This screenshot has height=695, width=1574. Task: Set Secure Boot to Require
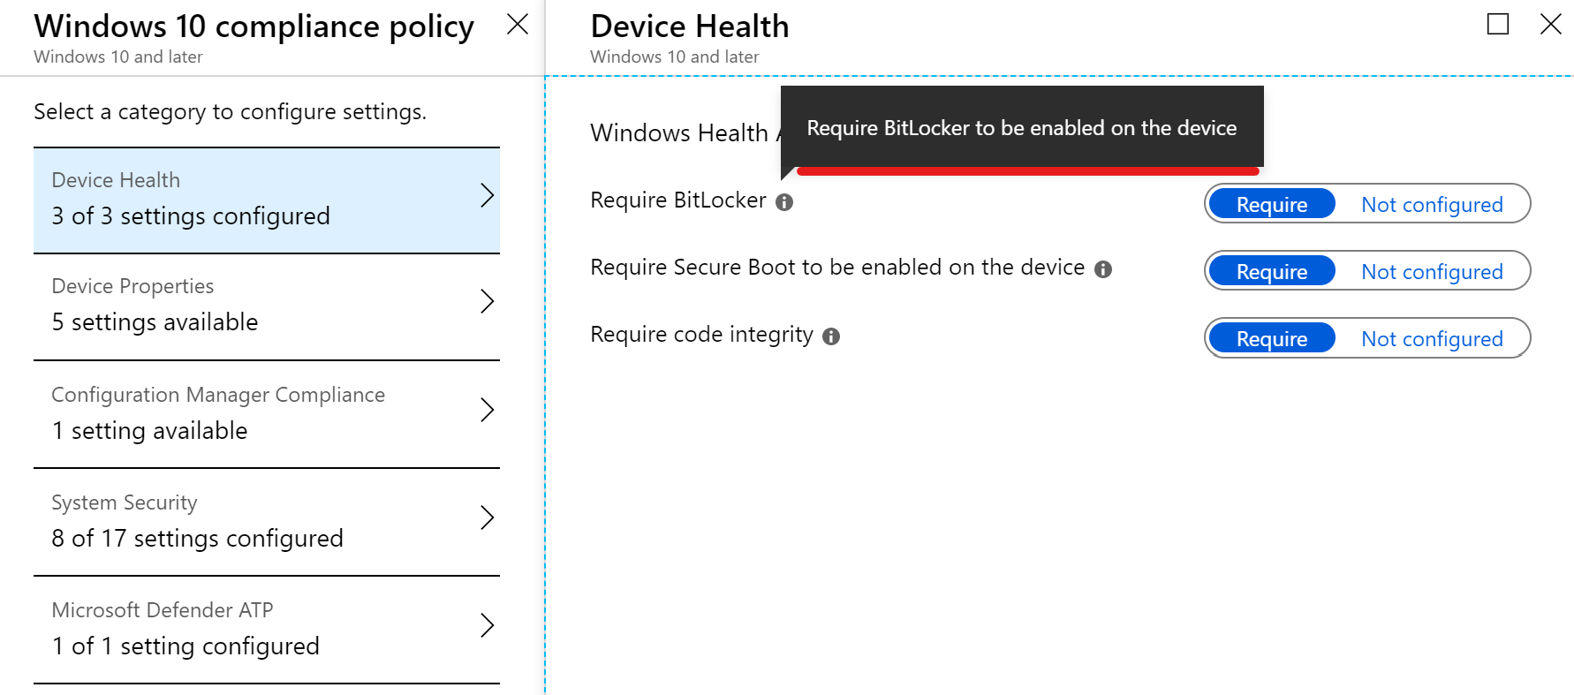(x=1272, y=271)
